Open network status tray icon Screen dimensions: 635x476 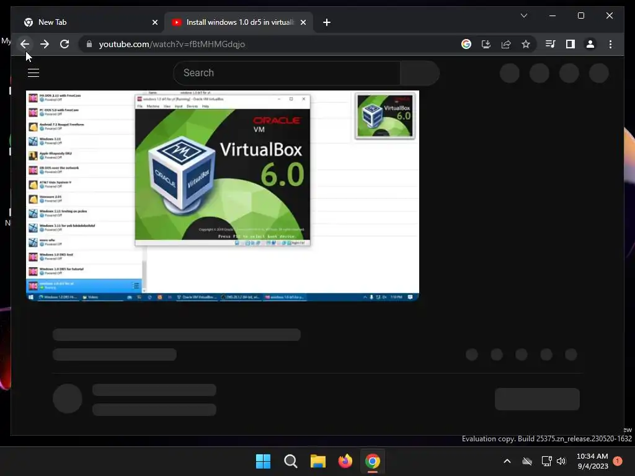pyautogui.click(x=546, y=461)
